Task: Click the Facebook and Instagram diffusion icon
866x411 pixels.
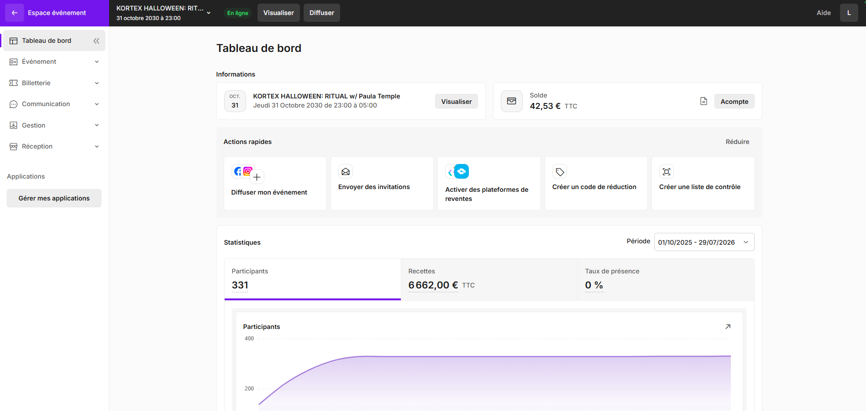Action: (248, 174)
